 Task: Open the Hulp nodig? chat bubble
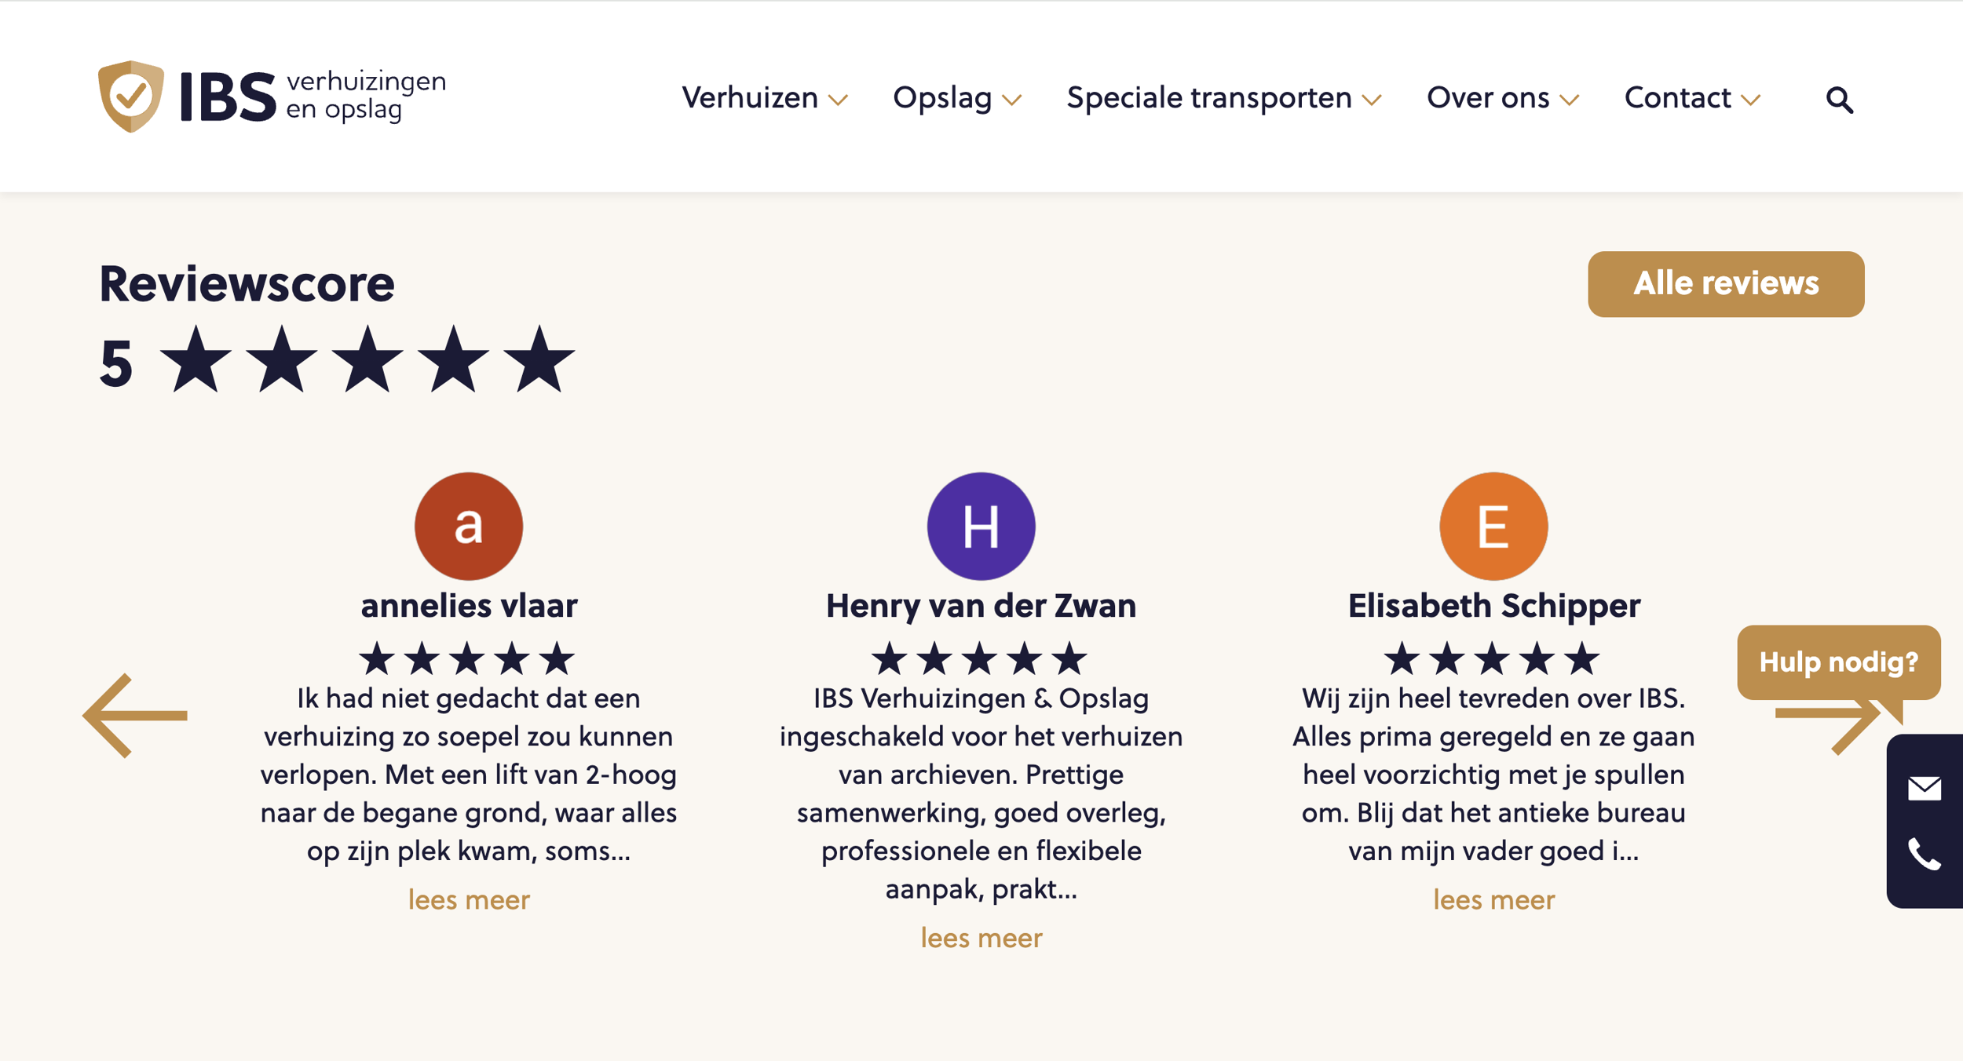tap(1838, 662)
